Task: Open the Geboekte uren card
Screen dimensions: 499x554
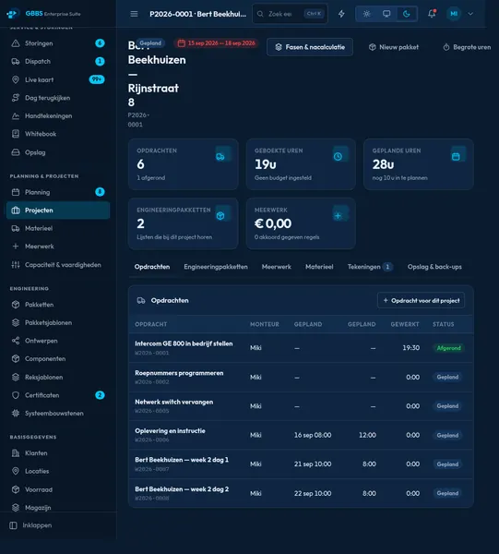Action: [x=301, y=164]
